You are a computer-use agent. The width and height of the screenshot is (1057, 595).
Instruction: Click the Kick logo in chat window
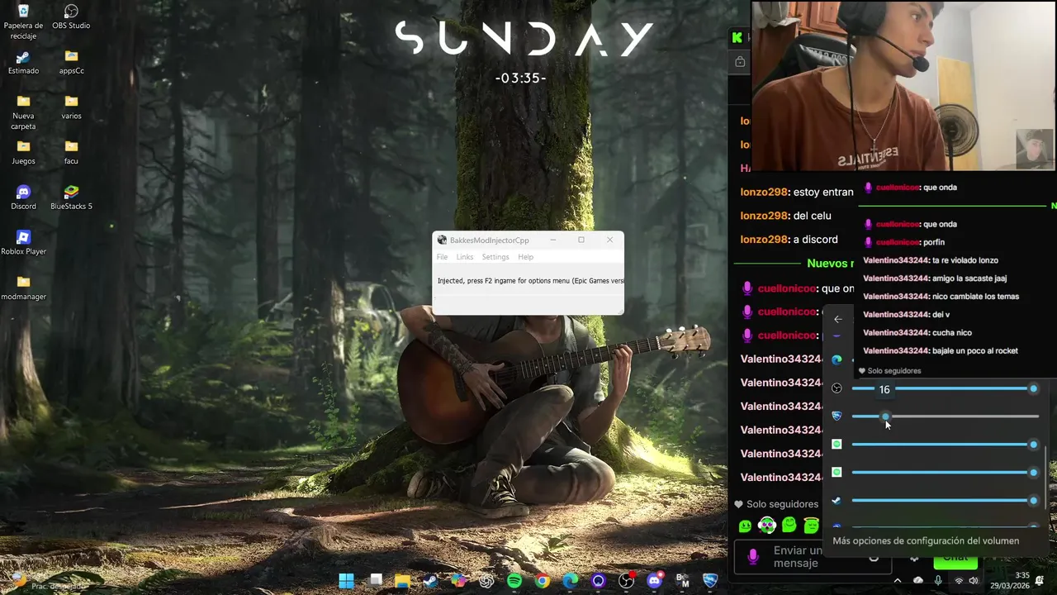(x=737, y=37)
